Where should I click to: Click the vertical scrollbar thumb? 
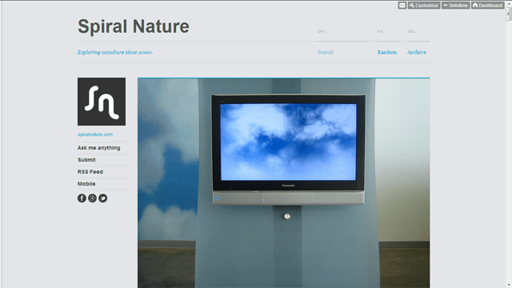[x=509, y=14]
